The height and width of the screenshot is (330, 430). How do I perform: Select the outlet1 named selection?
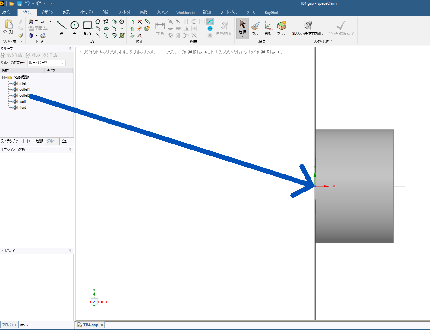[x=24, y=89]
